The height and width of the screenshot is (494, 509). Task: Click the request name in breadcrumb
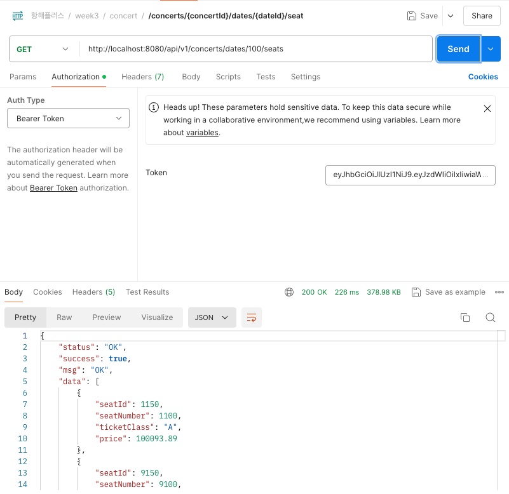click(226, 16)
